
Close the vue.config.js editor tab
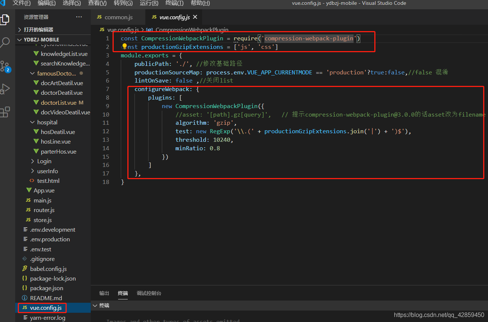(195, 17)
